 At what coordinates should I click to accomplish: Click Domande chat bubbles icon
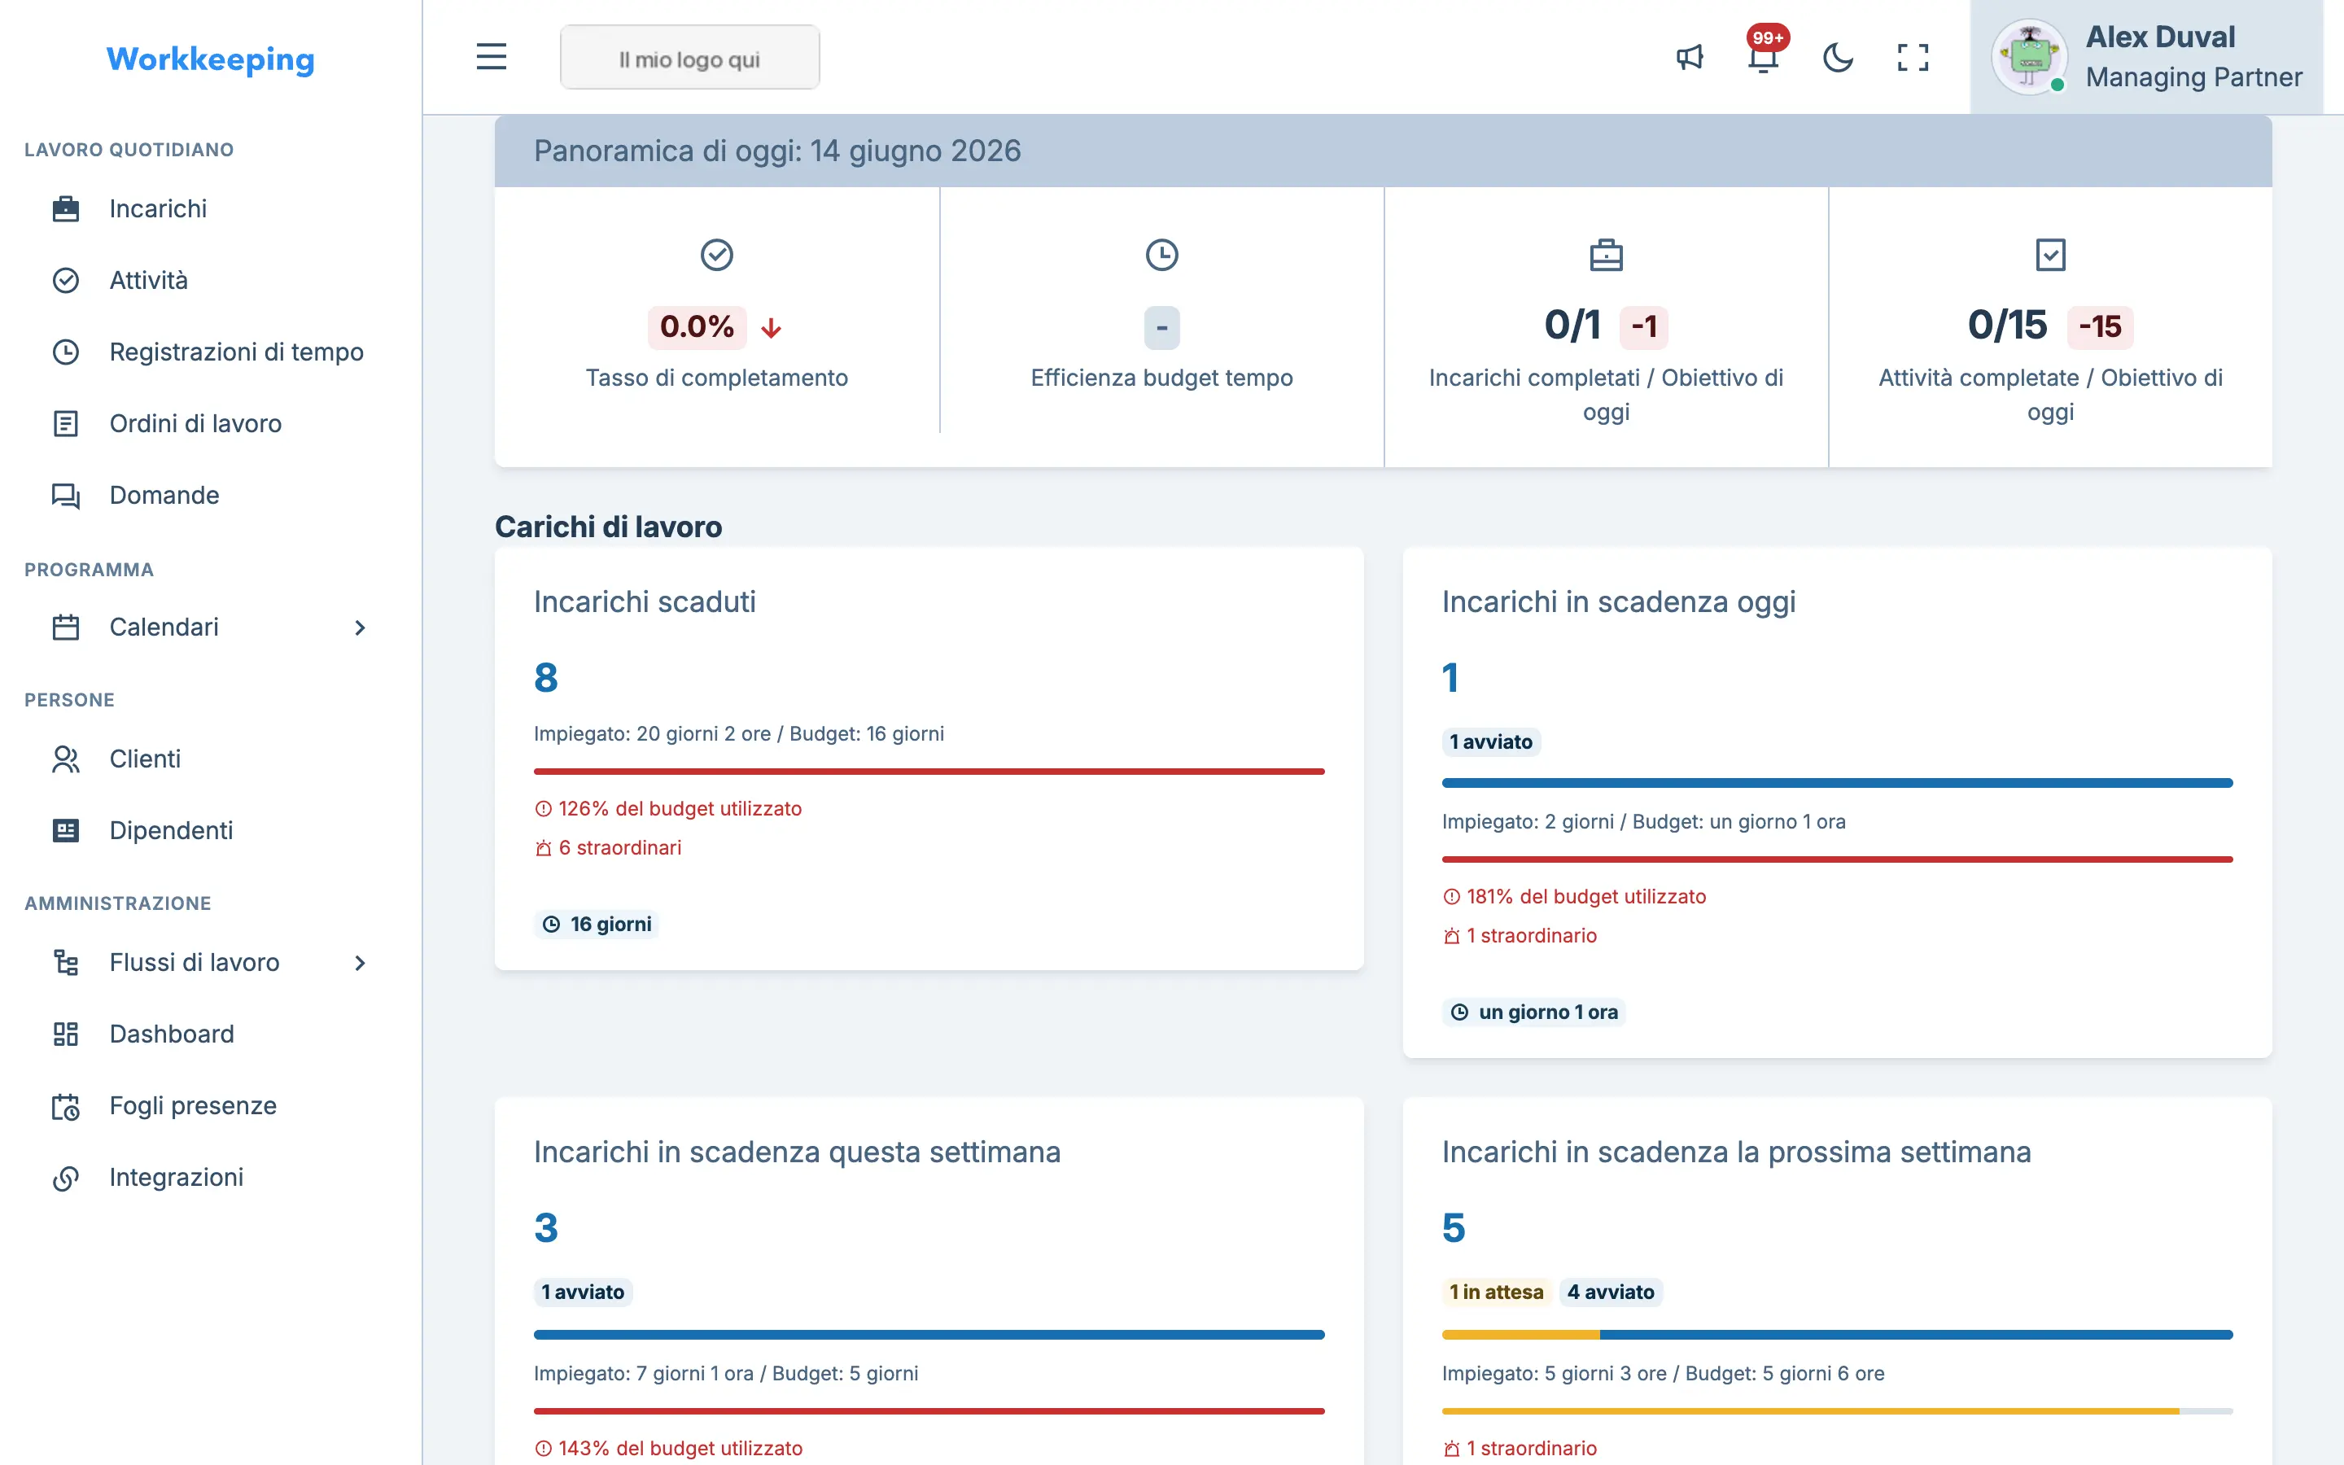(x=65, y=495)
